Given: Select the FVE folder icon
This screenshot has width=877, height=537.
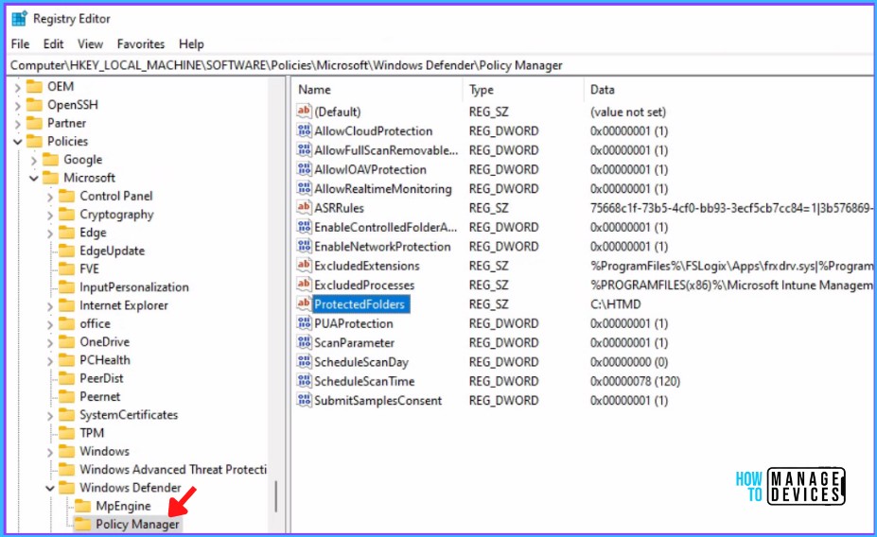Looking at the screenshot, I should 67,268.
